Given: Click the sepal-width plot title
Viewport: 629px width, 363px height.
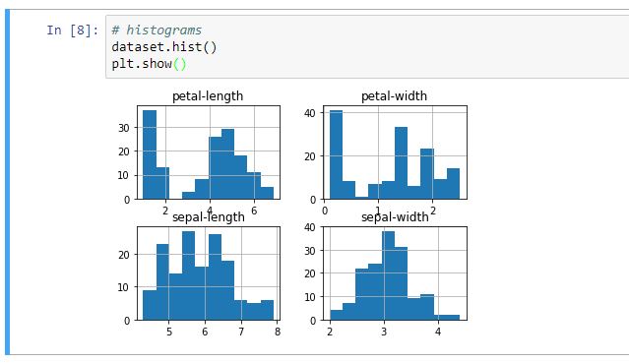Looking at the screenshot, I should point(395,217).
